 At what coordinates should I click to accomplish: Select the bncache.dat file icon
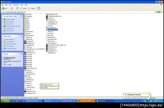[25, 41]
